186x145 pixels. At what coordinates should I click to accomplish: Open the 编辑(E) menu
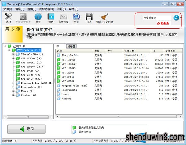click(x=20, y=9)
